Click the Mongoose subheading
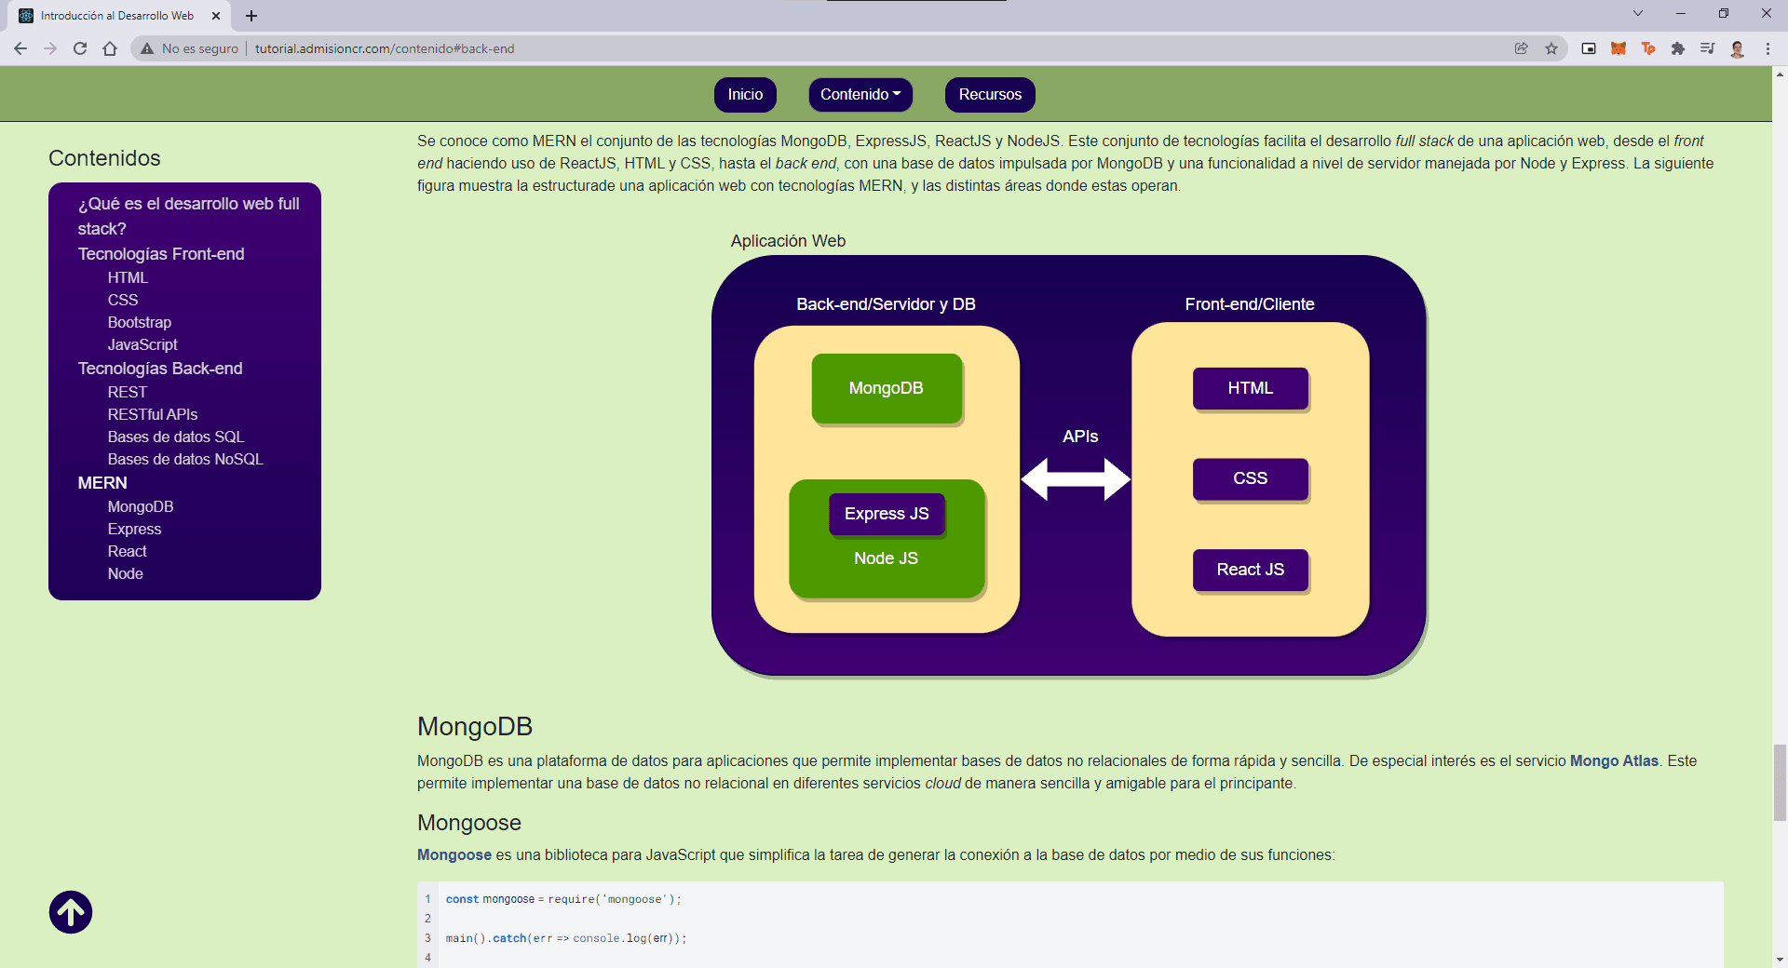1788x968 pixels. pos(469,823)
